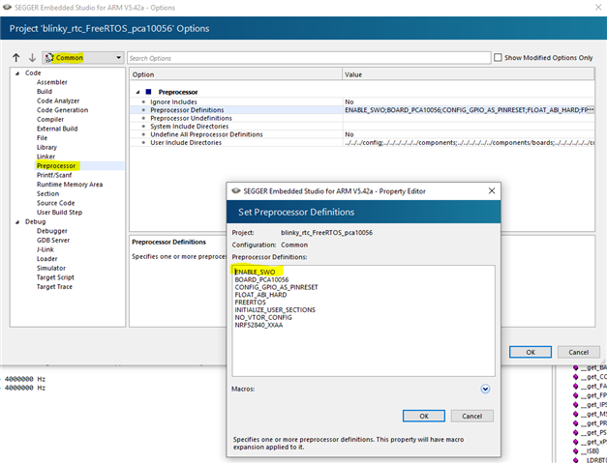
Task: Collapse the Debug tree group
Action: (17, 222)
